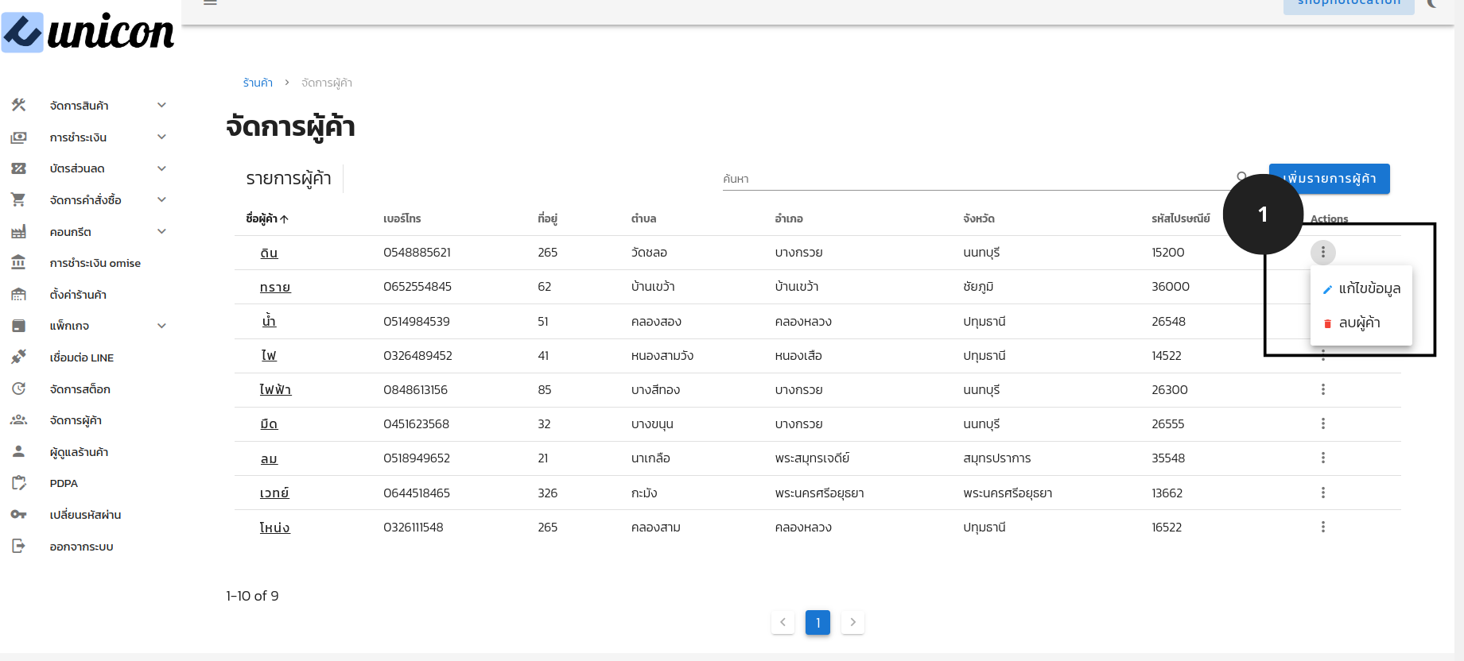
Task: Select page 1 pagination button
Action: click(x=817, y=622)
